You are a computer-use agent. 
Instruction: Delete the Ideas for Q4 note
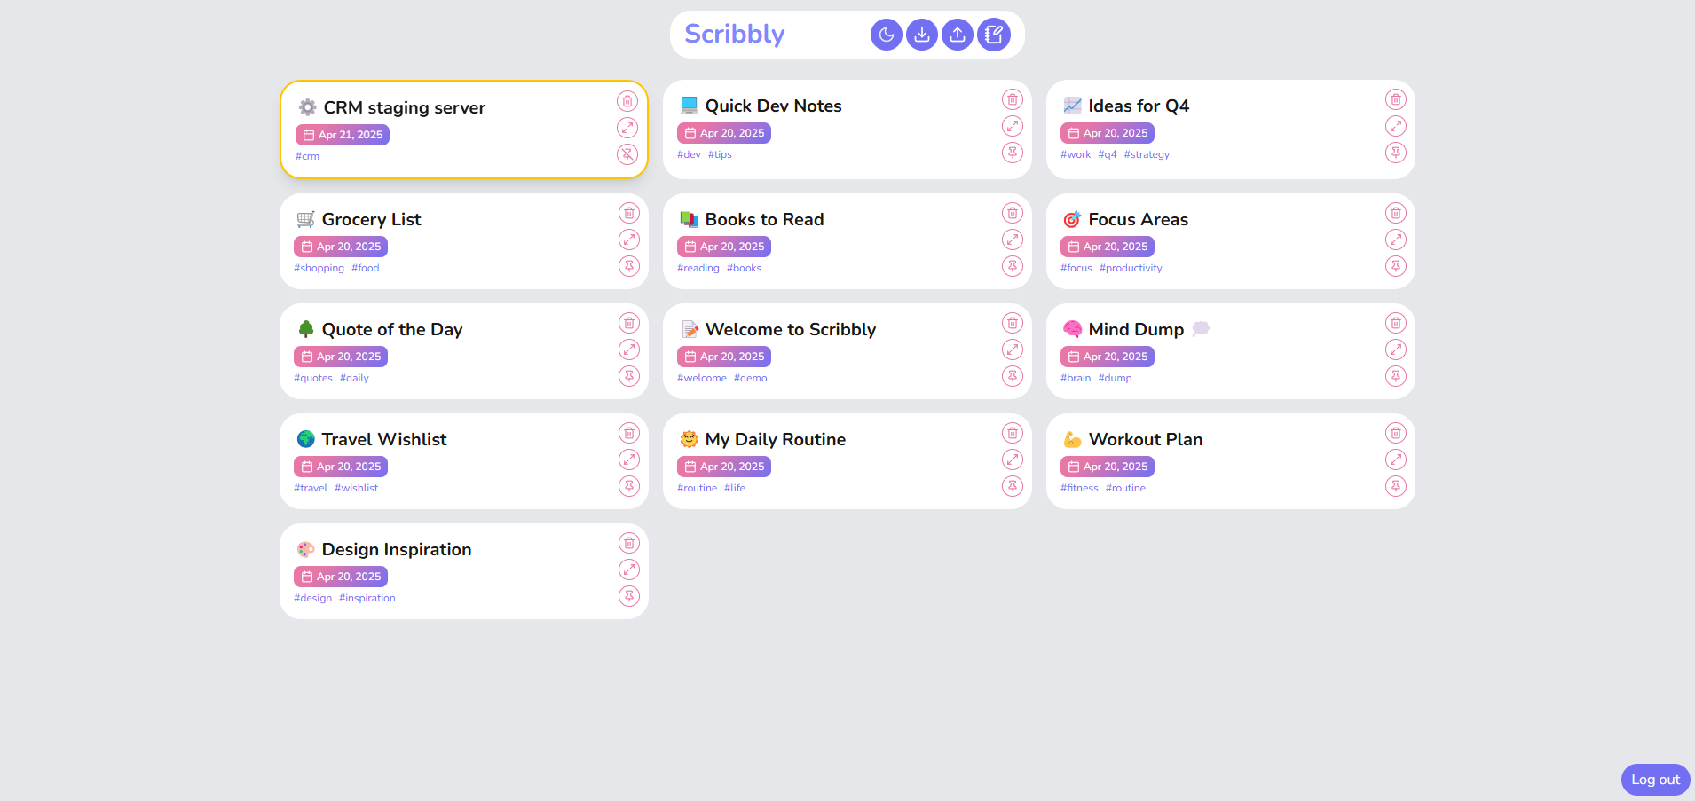(x=1396, y=99)
